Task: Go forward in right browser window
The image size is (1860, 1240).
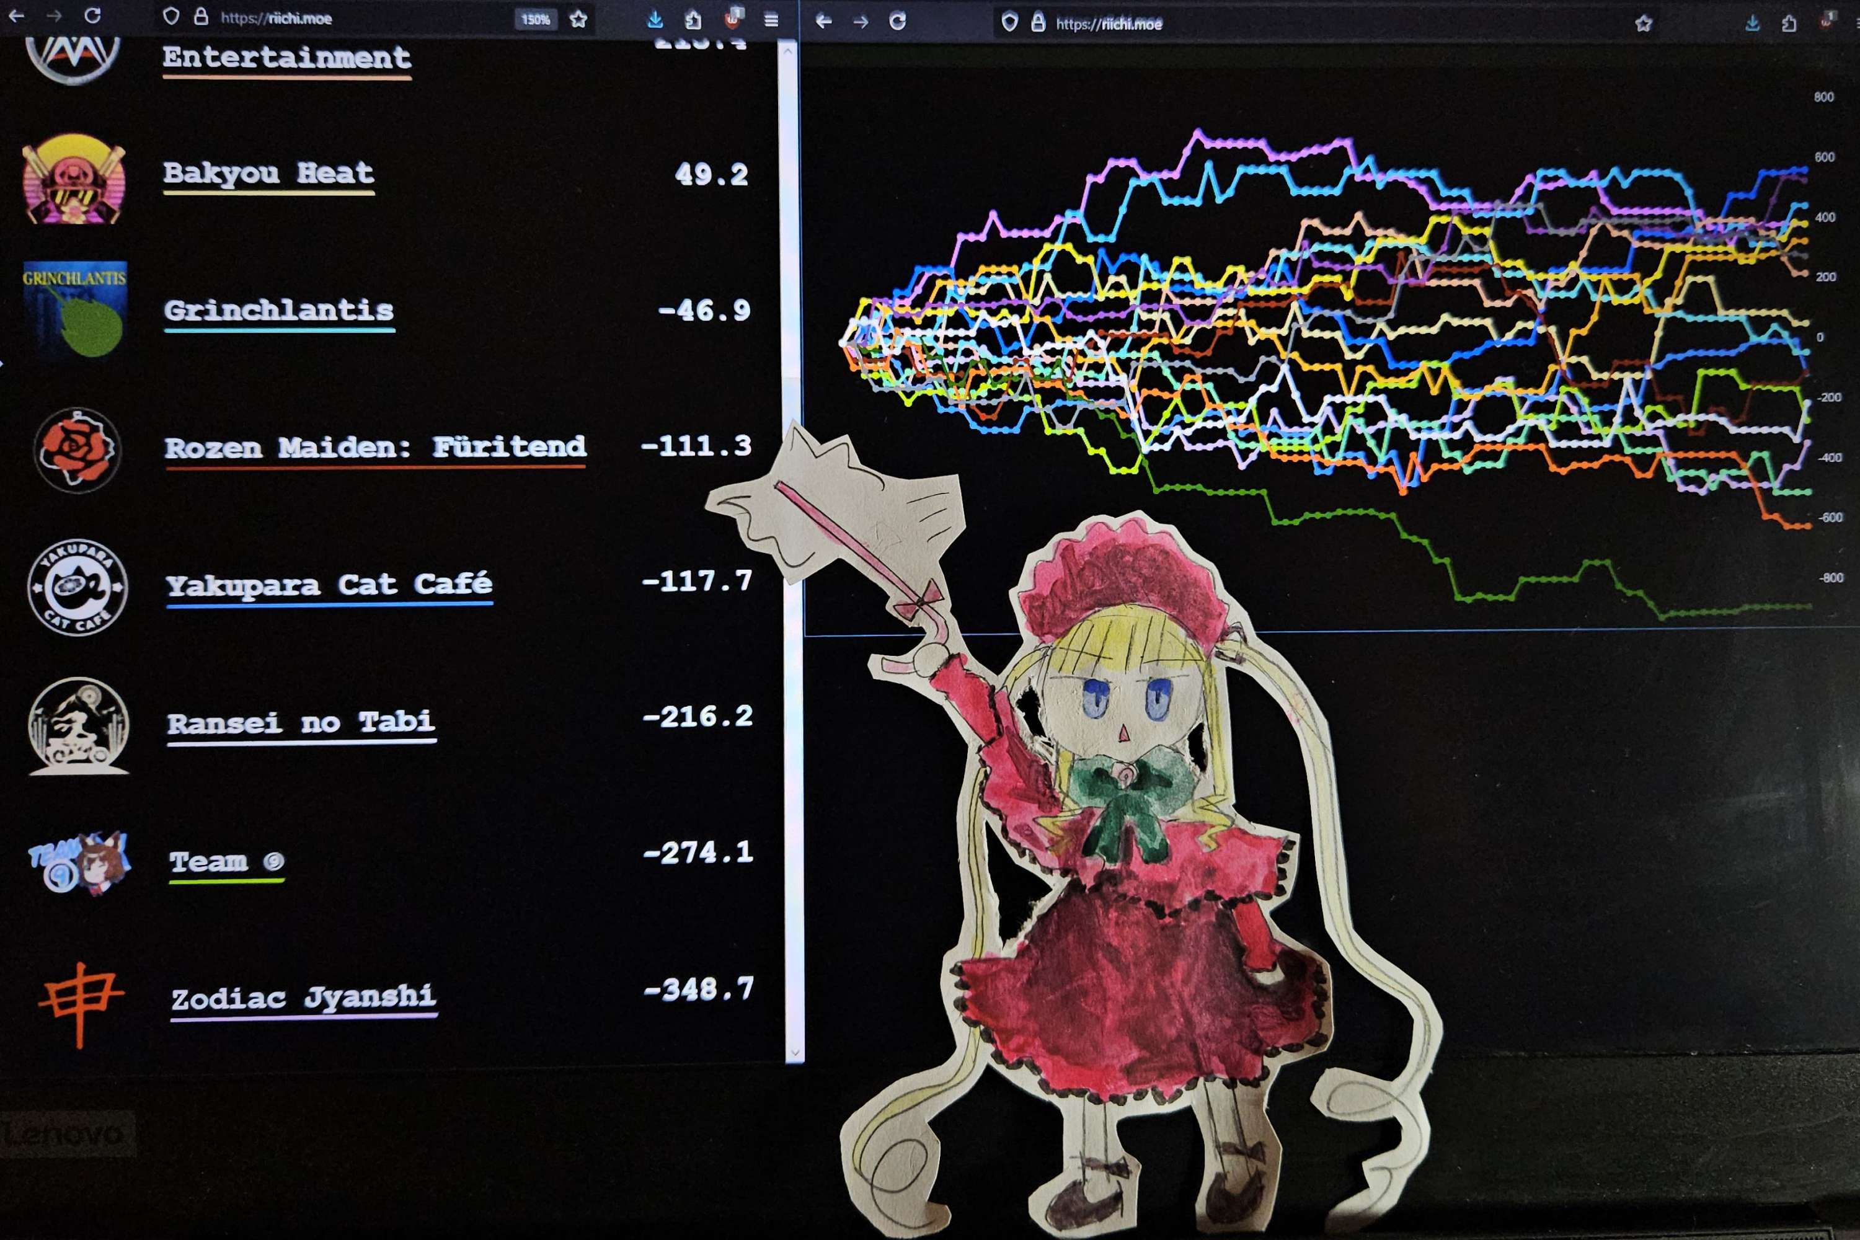Action: 861,22
